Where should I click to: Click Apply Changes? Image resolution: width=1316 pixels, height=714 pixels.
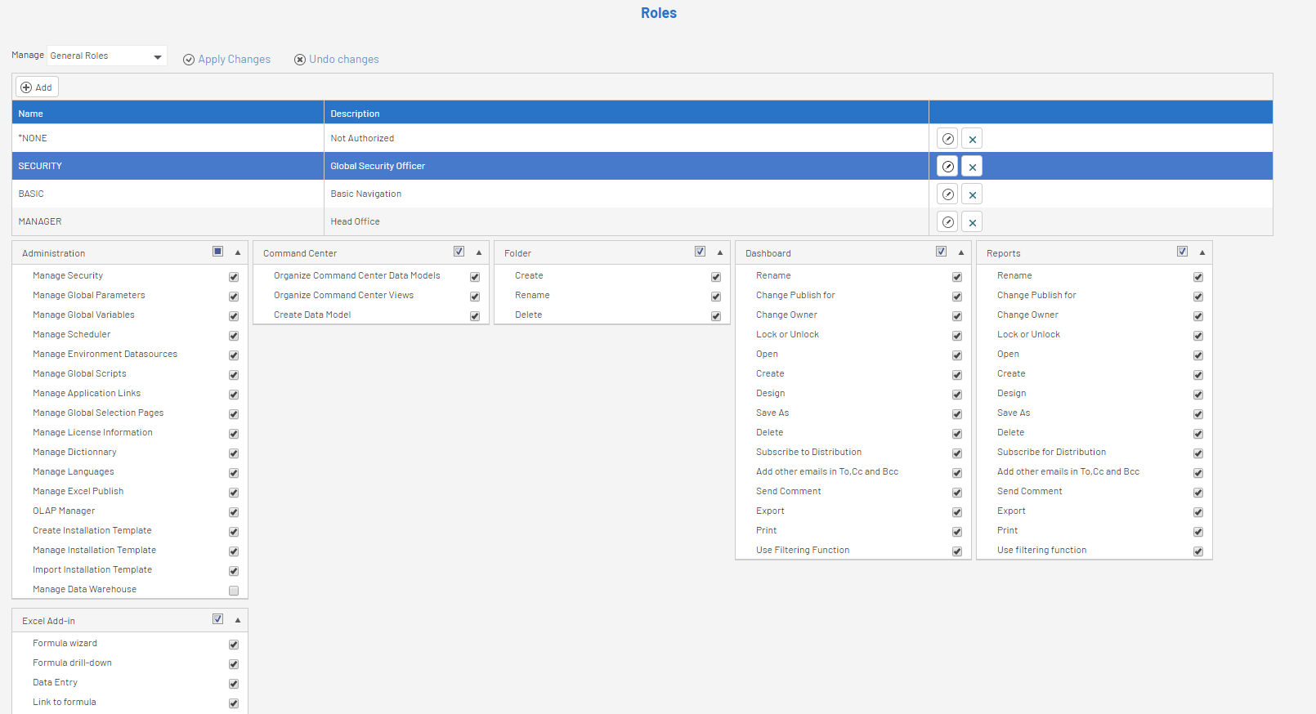click(x=226, y=60)
